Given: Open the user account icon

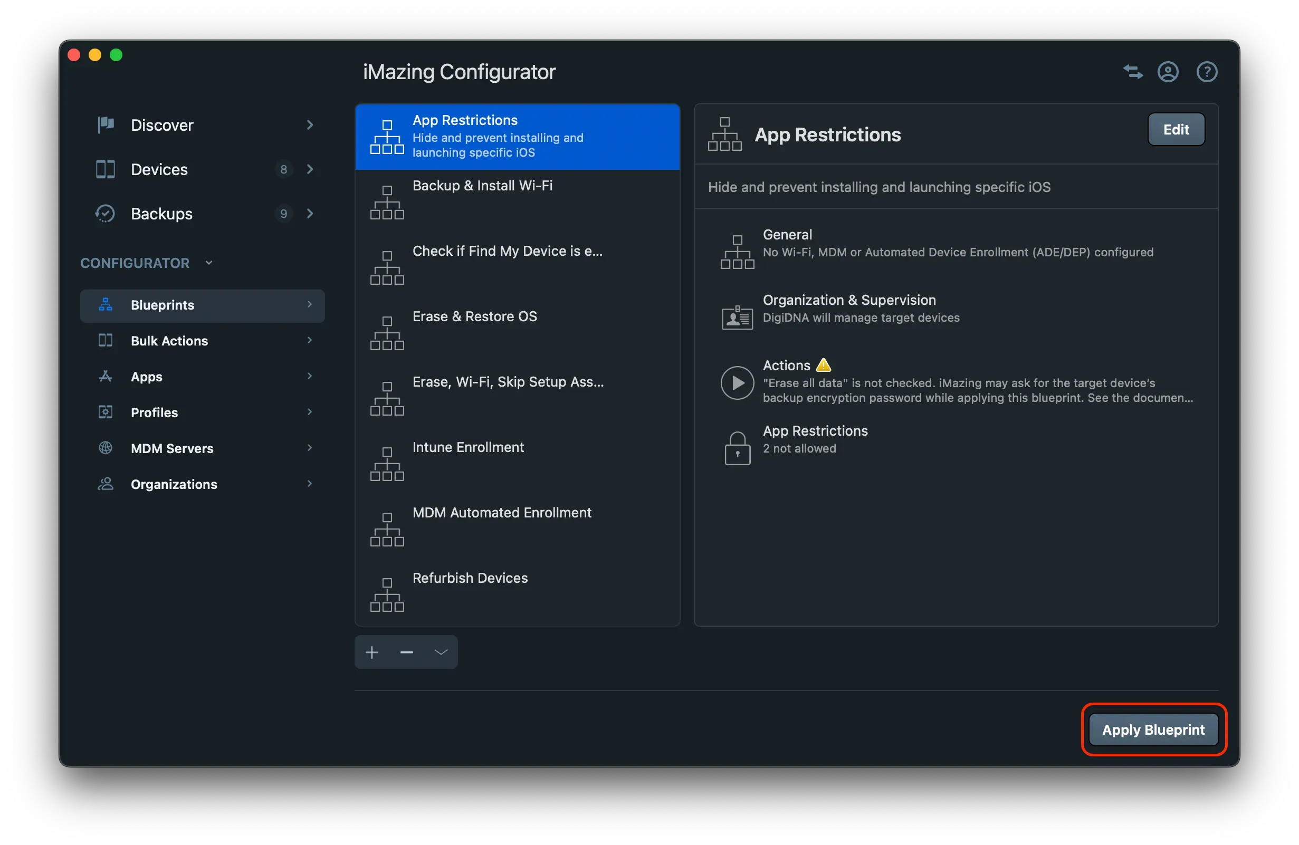Looking at the screenshot, I should (1168, 71).
